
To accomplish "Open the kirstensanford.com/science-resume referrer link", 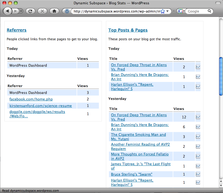I will click(40, 106).
